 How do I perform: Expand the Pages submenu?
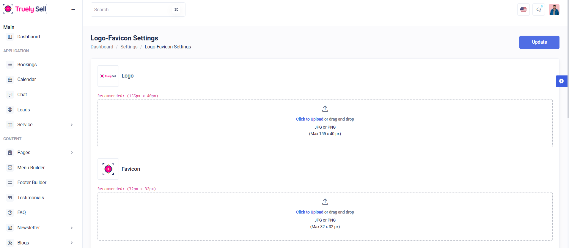(x=72, y=153)
